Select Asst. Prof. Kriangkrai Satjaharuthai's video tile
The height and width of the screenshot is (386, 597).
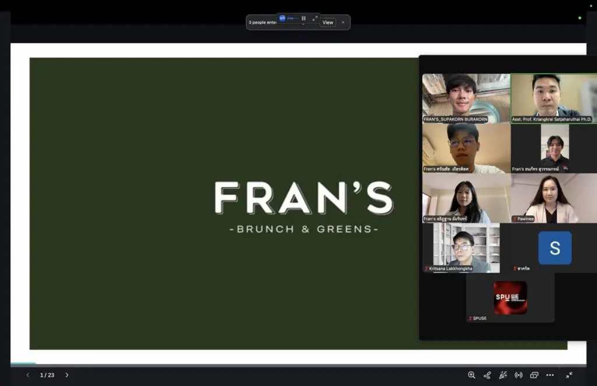(x=554, y=98)
